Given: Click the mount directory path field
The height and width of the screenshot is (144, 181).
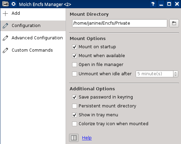Looking at the screenshot, I should (120, 23).
